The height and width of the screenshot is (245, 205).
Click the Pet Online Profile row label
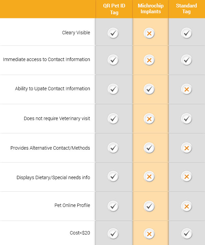(x=72, y=205)
